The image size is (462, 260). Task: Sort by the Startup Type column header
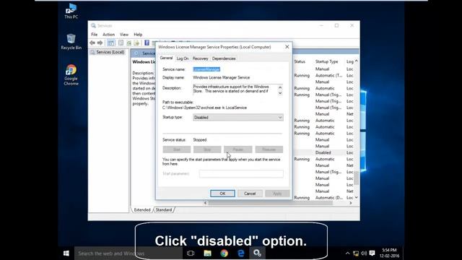pyautogui.click(x=327, y=61)
